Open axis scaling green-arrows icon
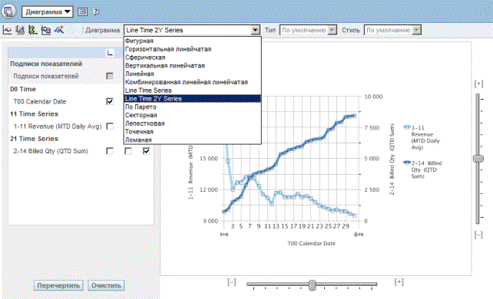The image size is (493, 299). coord(33,30)
